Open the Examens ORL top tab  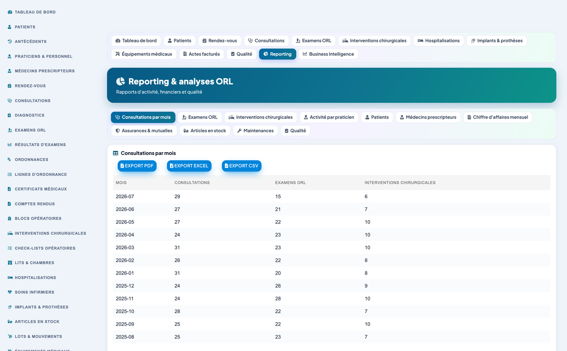pyautogui.click(x=314, y=41)
